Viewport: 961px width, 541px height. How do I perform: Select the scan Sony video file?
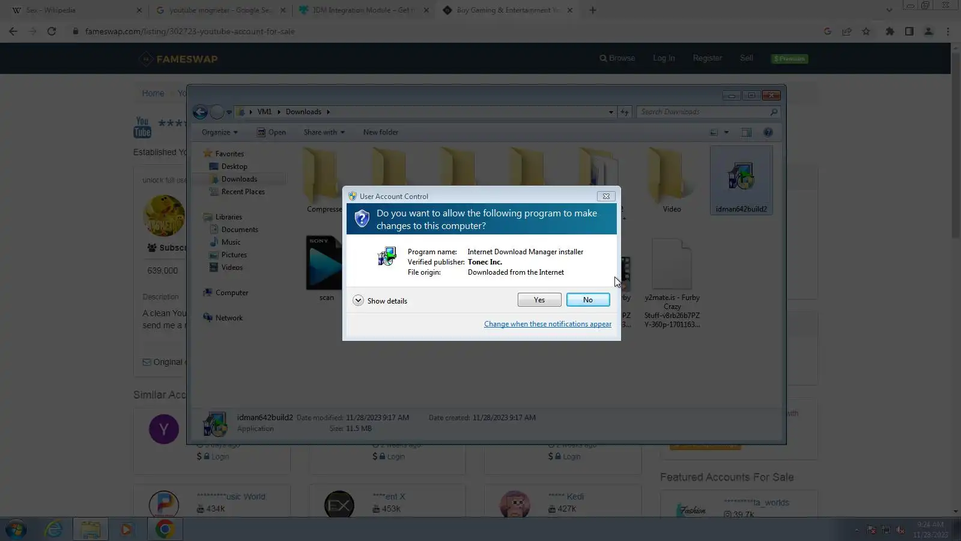coord(326,269)
